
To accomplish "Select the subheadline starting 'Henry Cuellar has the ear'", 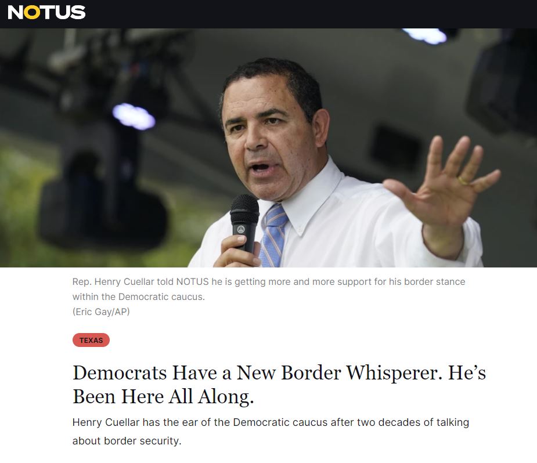I will coord(271,431).
